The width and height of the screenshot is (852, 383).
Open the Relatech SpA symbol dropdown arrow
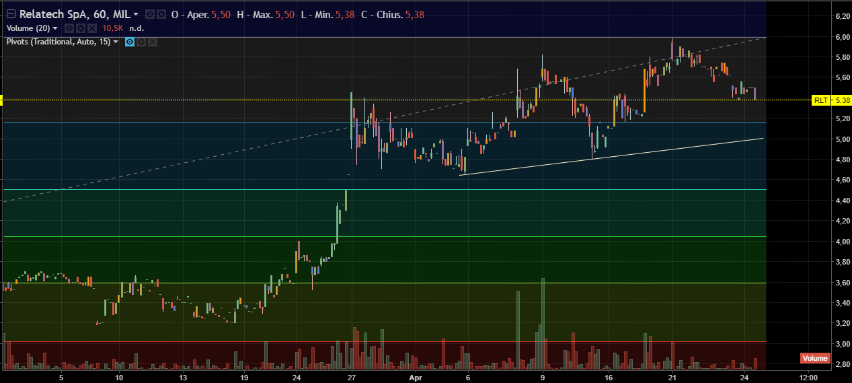click(x=137, y=14)
